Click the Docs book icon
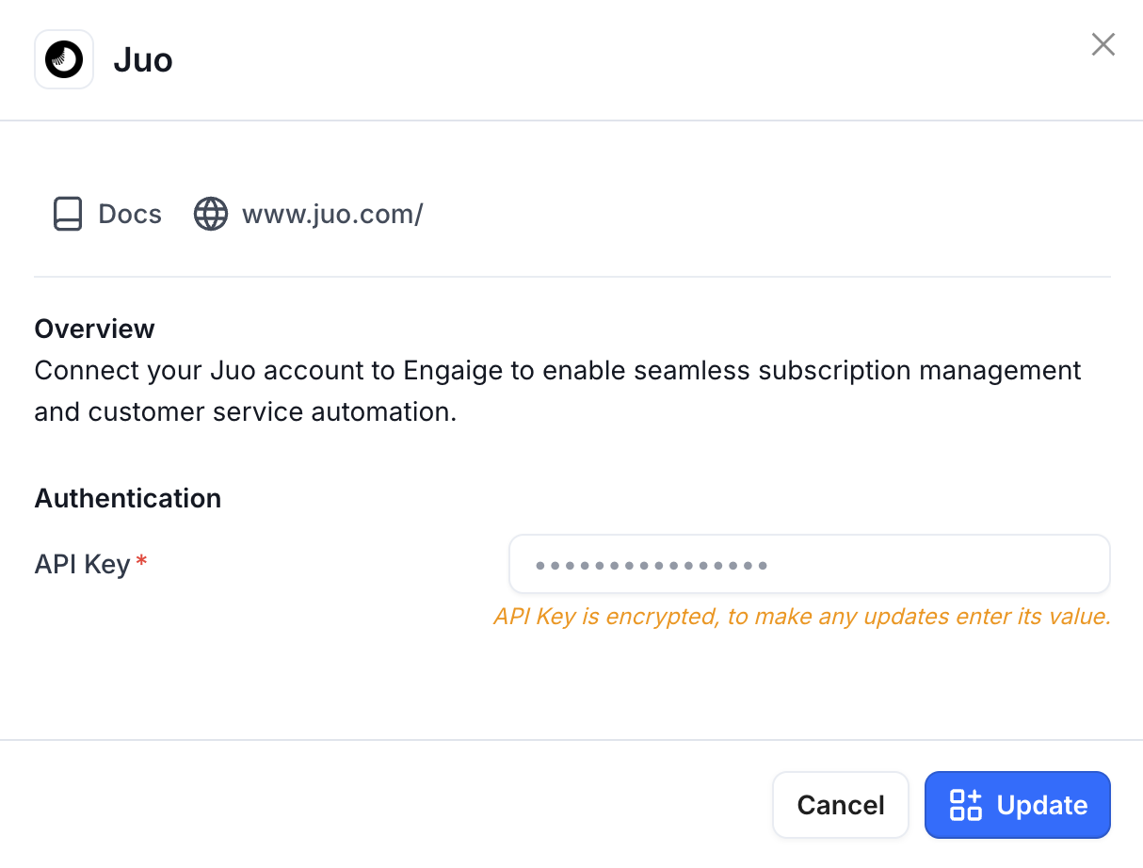 (68, 215)
